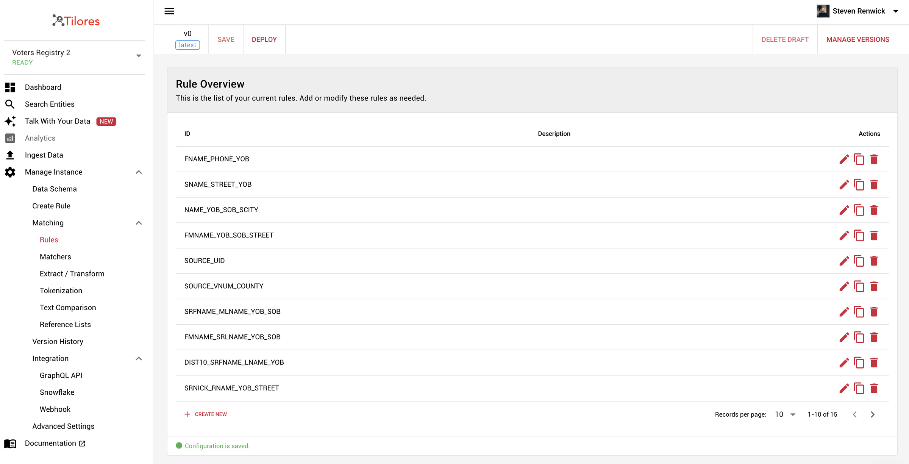This screenshot has height=464, width=909.
Task: Duplicate the SNAME_STREET_YOB rule
Action: pos(859,184)
